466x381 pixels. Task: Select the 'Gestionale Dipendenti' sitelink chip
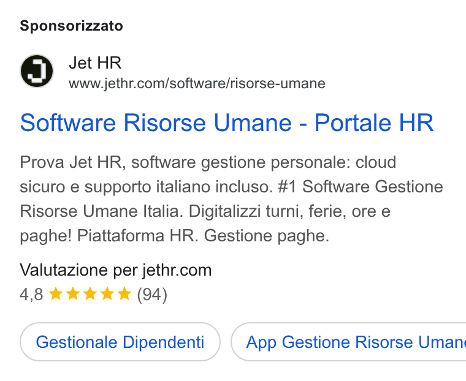tap(120, 342)
